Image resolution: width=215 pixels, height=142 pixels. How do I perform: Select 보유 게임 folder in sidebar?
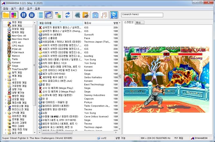tap(17, 26)
